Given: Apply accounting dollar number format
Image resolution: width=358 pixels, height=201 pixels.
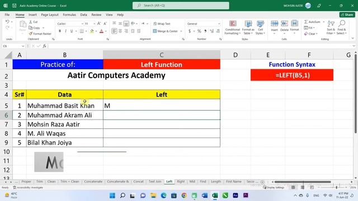Looking at the screenshot, I should 190,31.
